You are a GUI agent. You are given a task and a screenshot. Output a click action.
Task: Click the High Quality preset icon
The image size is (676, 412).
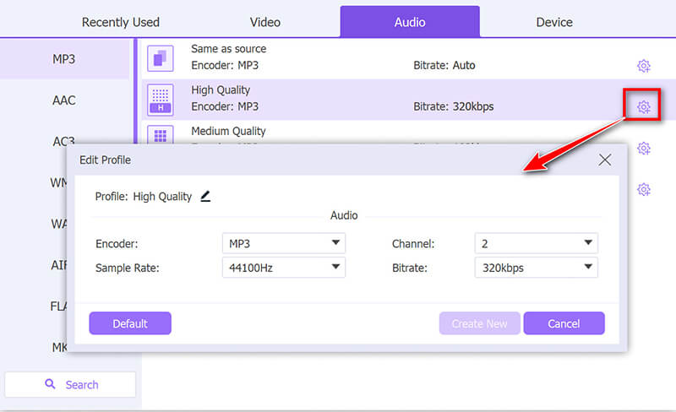point(161,100)
